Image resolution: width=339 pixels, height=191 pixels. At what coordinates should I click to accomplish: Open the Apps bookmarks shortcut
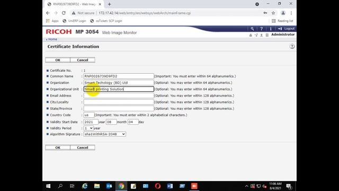tap(52, 21)
